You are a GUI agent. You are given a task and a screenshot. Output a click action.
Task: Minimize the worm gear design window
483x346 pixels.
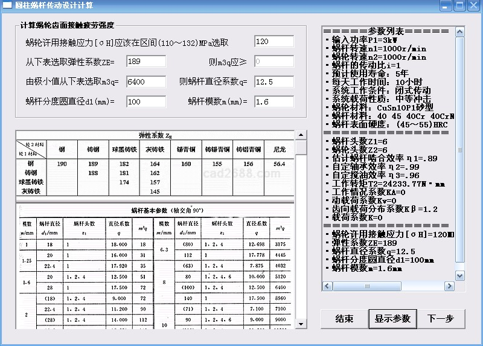click(446, 5)
